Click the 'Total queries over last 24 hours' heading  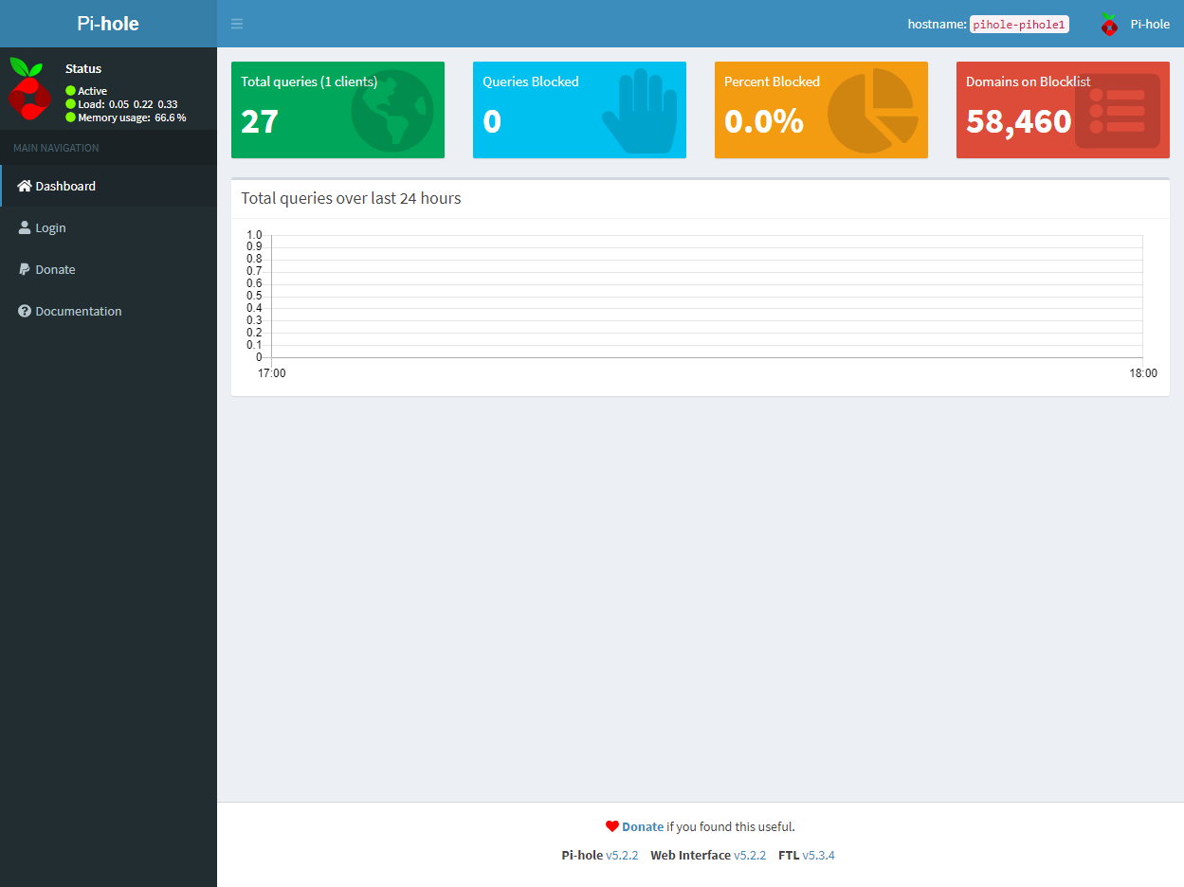coord(351,198)
